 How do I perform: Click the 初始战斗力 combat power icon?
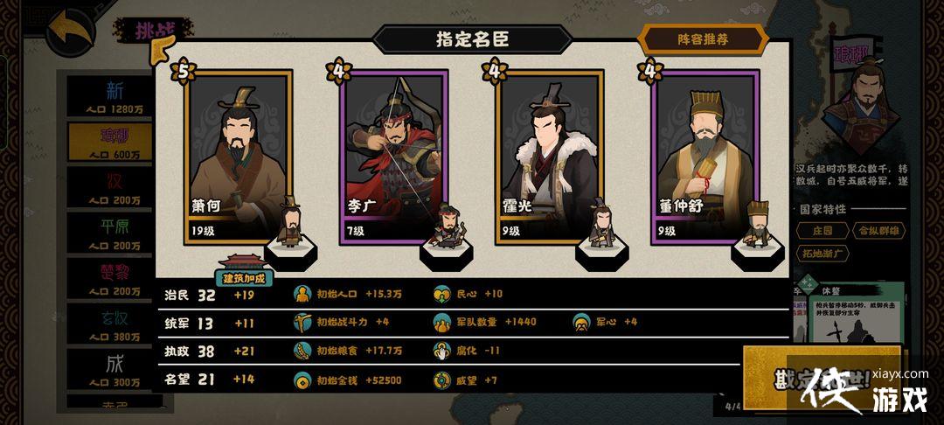[x=302, y=322]
